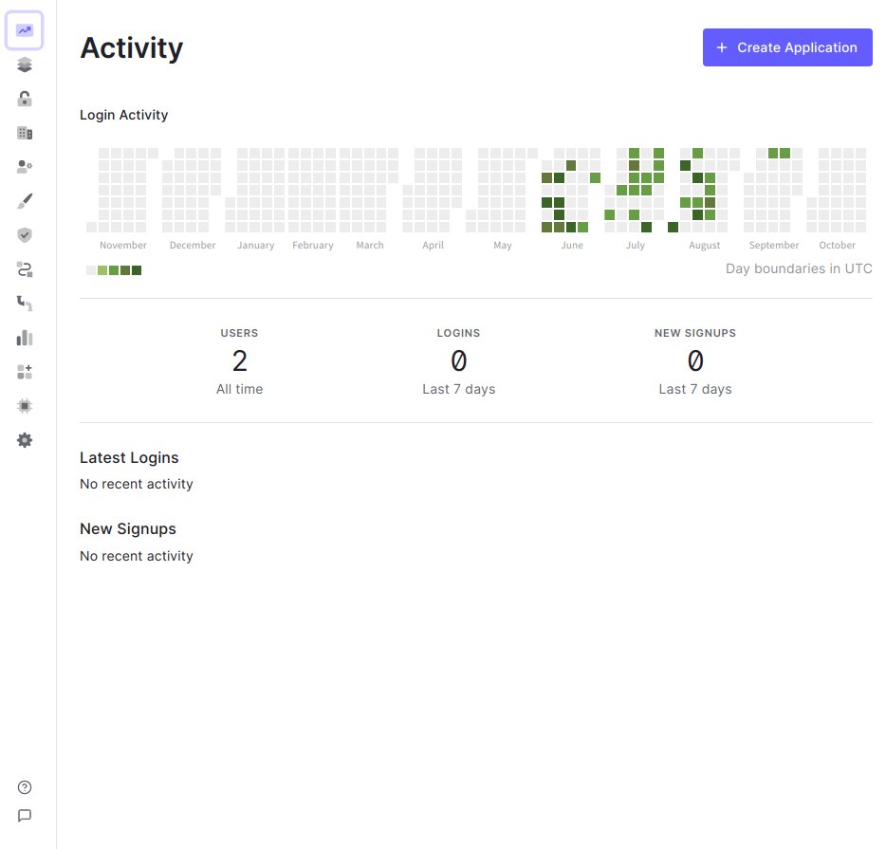Viewport: 886px width, 849px height.
Task: Open Marketplace via the squares-plus icon
Action: pos(25,372)
